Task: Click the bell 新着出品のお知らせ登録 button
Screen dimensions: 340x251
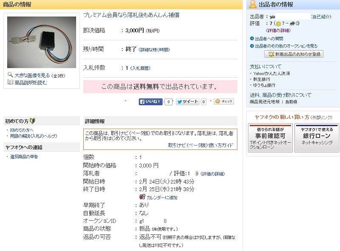Action: 294,54
